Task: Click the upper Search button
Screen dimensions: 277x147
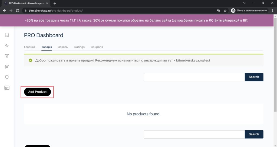Action: pyautogui.click(x=254, y=77)
